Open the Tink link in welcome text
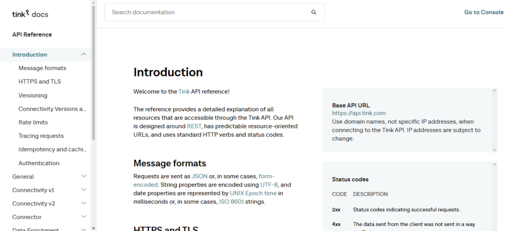This screenshot has height=231, width=506. [x=184, y=91]
